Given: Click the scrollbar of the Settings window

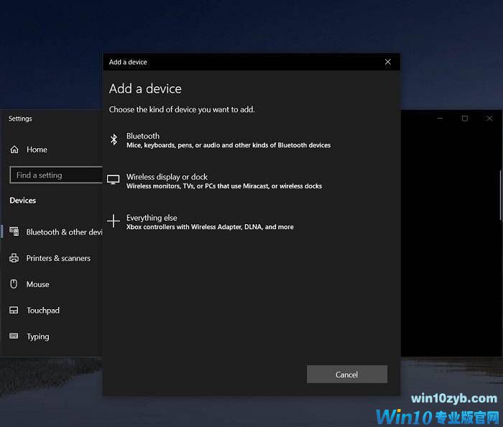Looking at the screenshot, I should (x=500, y=194).
